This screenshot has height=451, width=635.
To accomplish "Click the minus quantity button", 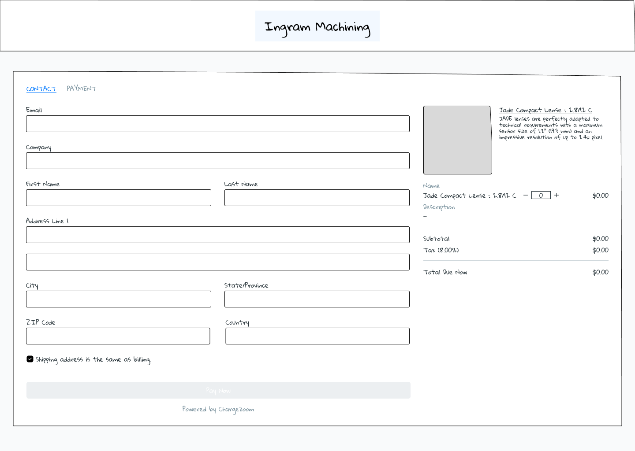I will (525, 195).
